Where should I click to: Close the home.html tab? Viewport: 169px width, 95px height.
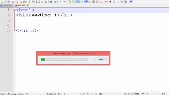(27, 6)
